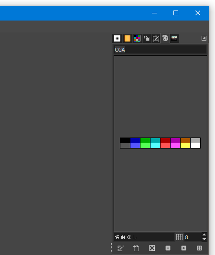This screenshot has width=215, height=255.
Task: Delete the selected palette color
Action: click(x=152, y=248)
